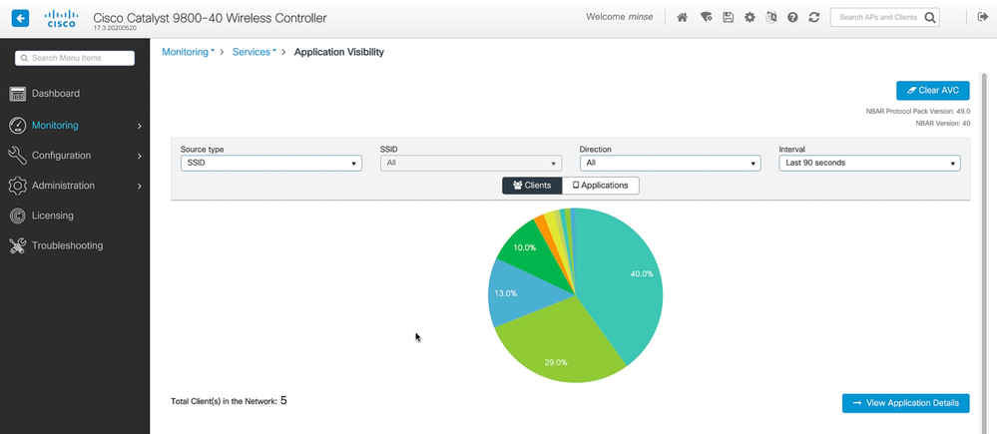Open the language translation icon

click(771, 18)
